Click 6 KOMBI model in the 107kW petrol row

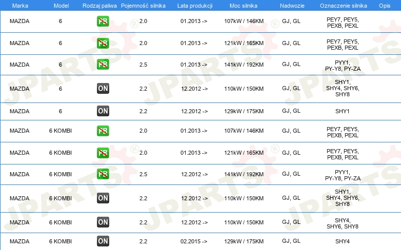[x=61, y=131]
